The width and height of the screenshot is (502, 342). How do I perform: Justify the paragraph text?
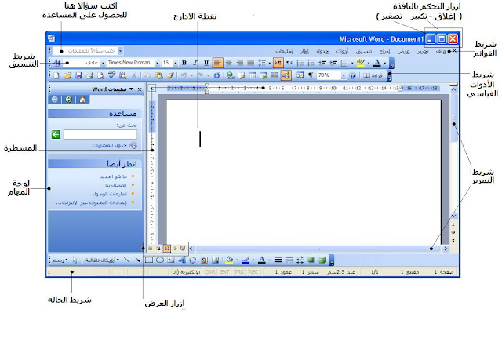click(x=251, y=63)
